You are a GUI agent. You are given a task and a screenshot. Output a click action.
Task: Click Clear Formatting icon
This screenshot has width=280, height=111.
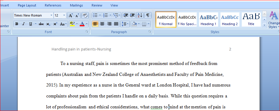(85, 15)
